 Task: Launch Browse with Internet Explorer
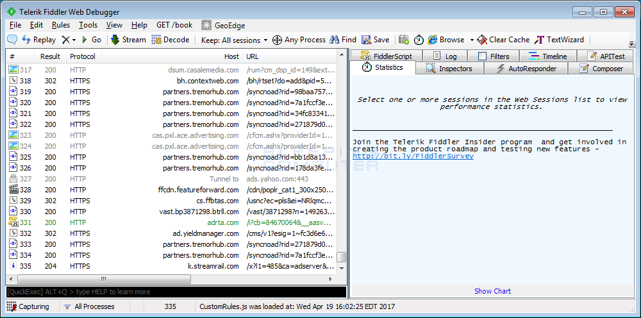coord(446,40)
